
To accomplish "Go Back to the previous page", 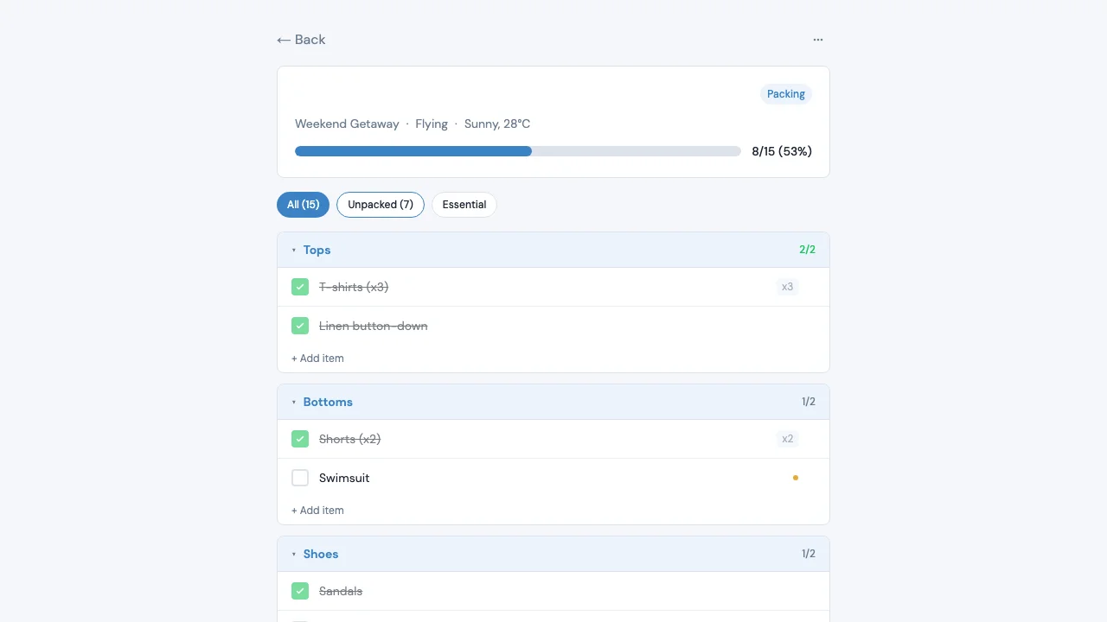I will [x=301, y=40].
